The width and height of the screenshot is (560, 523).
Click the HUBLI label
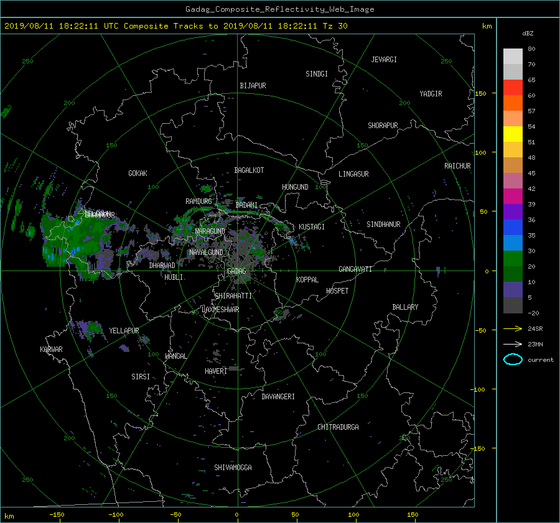pyautogui.click(x=174, y=277)
